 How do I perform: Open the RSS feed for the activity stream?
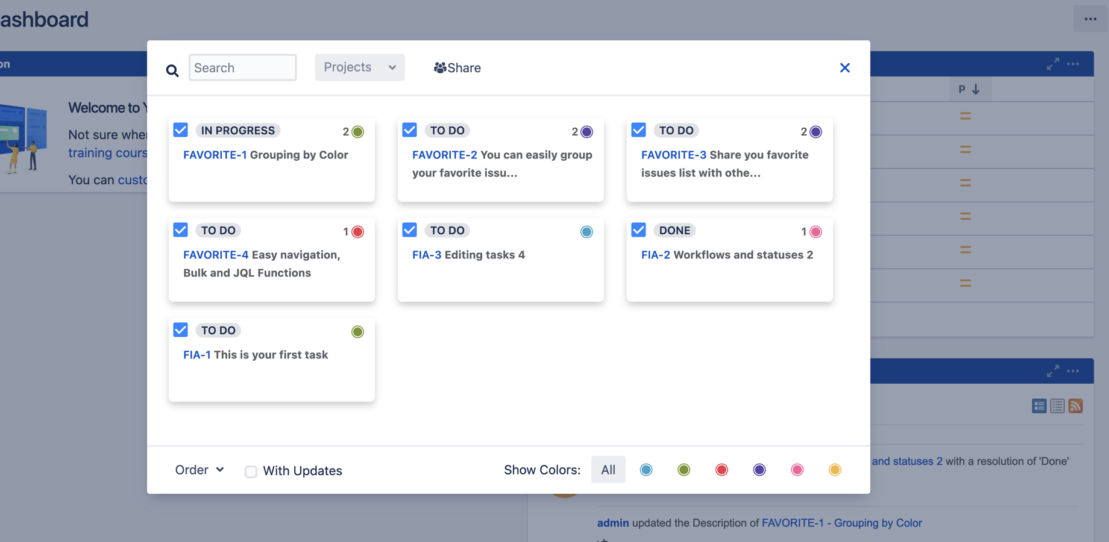1076,406
